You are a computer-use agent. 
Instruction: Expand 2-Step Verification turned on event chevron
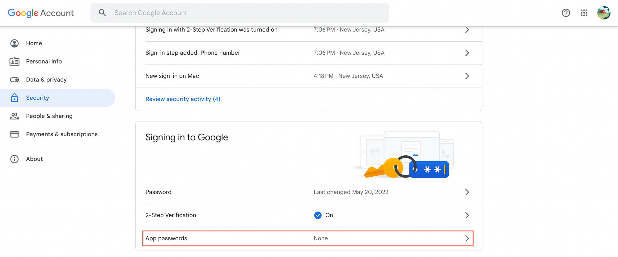click(x=467, y=30)
